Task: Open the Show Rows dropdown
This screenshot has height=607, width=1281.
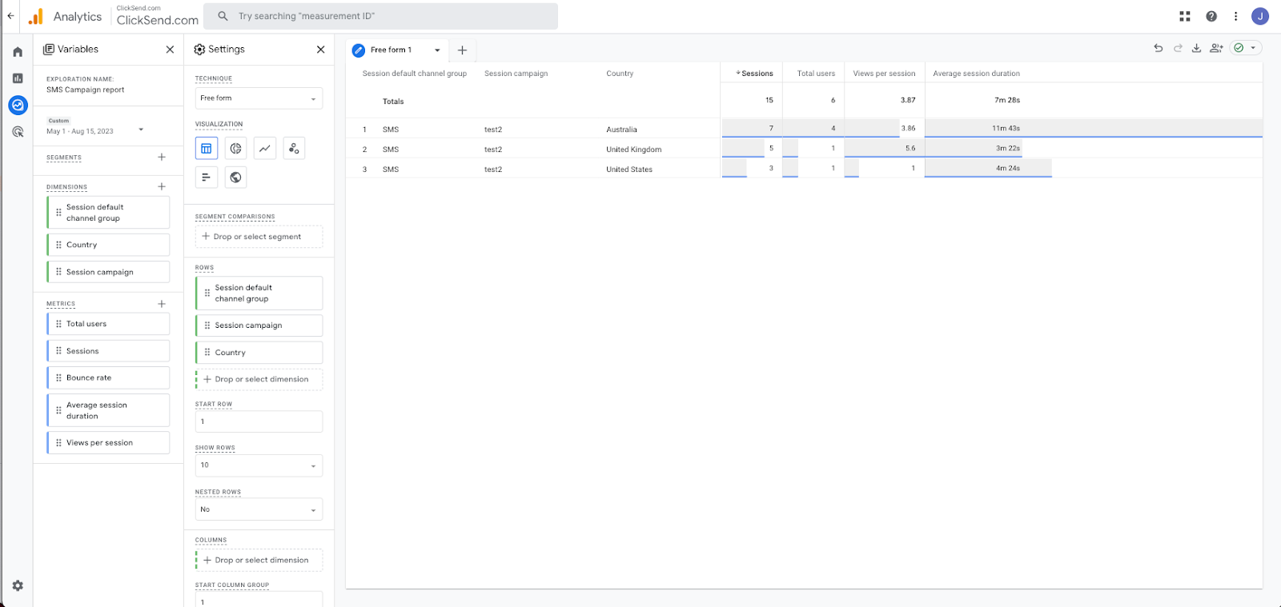Action: [259, 465]
